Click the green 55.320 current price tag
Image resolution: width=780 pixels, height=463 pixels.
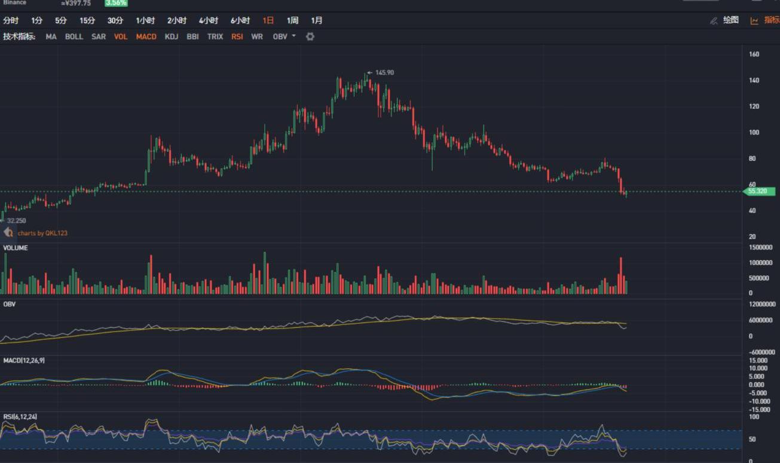click(x=758, y=191)
